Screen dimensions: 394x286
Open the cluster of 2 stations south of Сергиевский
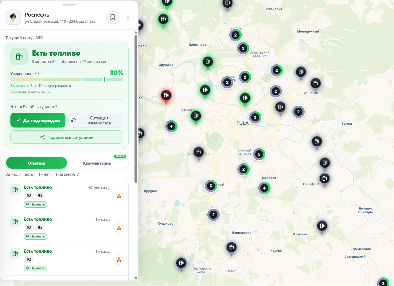[x=383, y=283]
